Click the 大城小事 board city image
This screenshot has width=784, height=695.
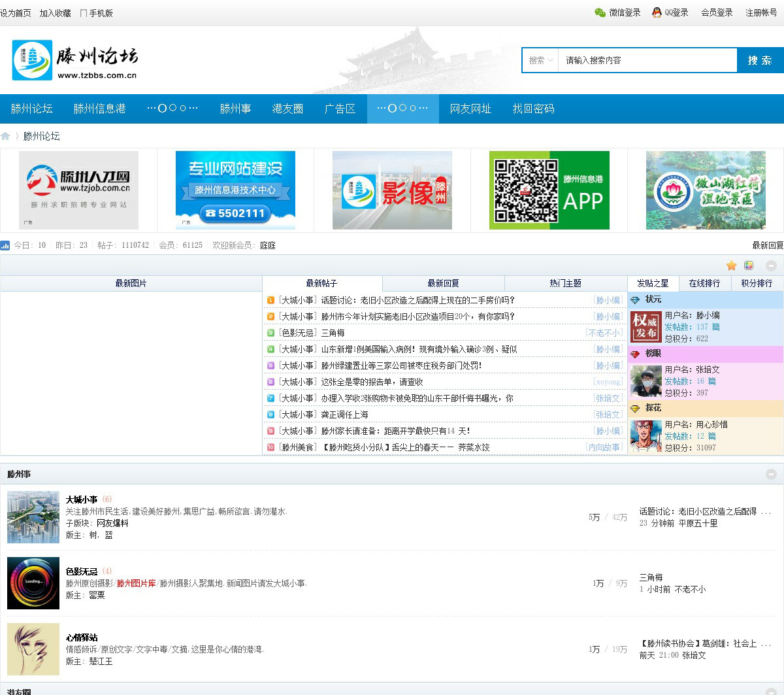click(33, 517)
